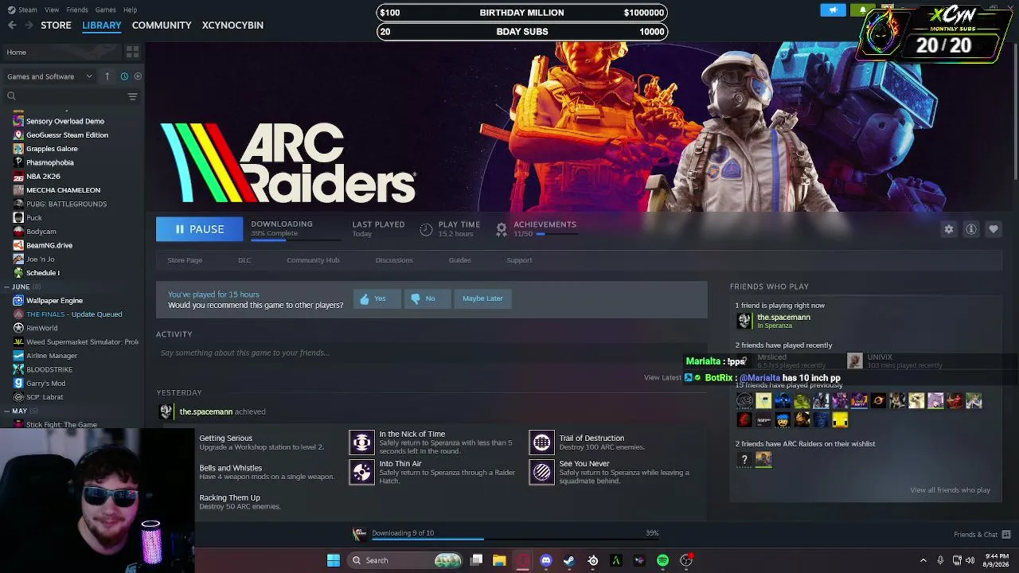Open the Guides link

point(459,260)
